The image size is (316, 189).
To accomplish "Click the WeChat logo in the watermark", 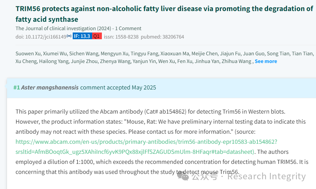I will click(x=183, y=176).
